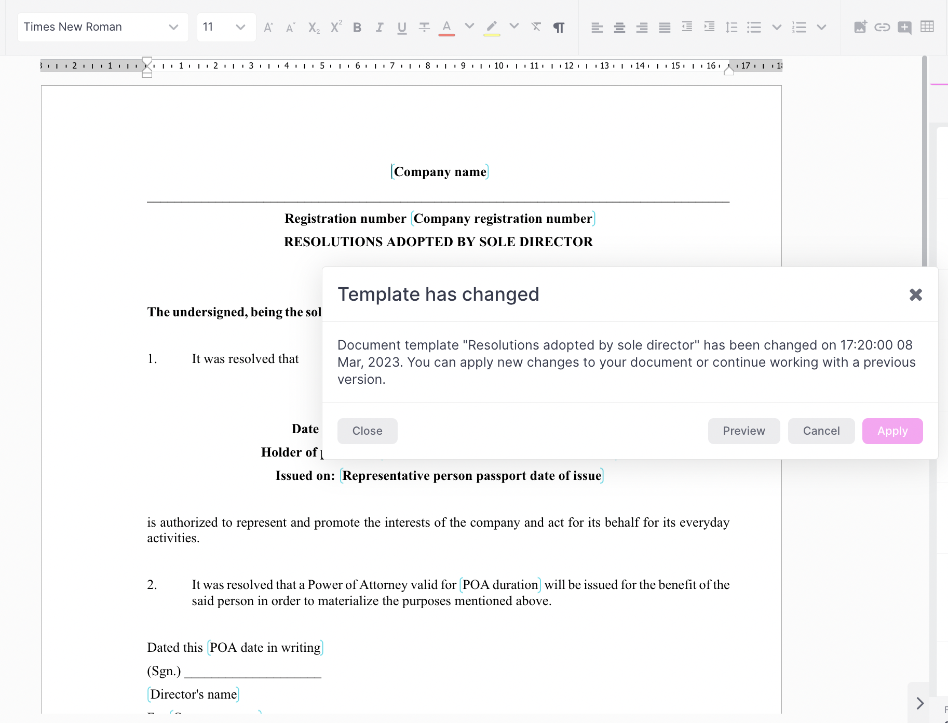Toggle underline formatting
The width and height of the screenshot is (948, 723).
pyautogui.click(x=401, y=28)
